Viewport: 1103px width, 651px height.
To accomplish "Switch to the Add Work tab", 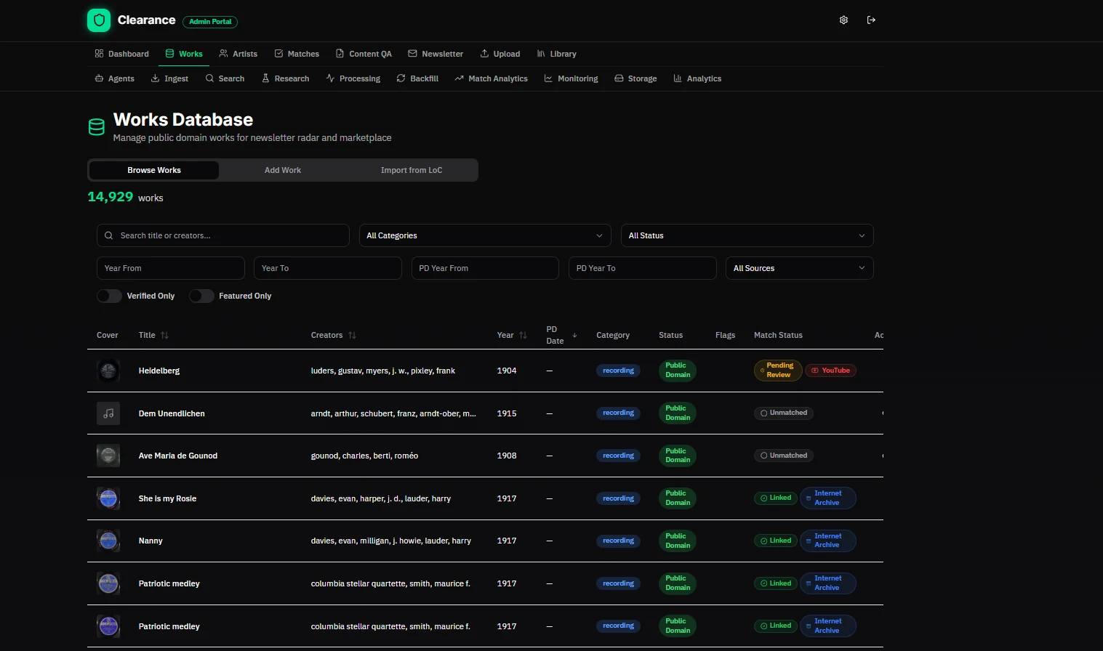I will pos(283,170).
